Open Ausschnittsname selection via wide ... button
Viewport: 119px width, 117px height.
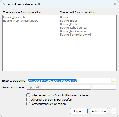[104, 87]
